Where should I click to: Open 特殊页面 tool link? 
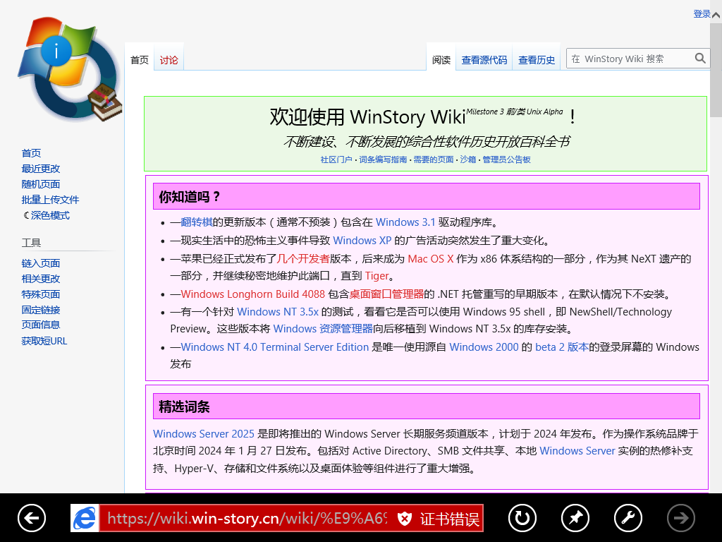click(x=40, y=294)
